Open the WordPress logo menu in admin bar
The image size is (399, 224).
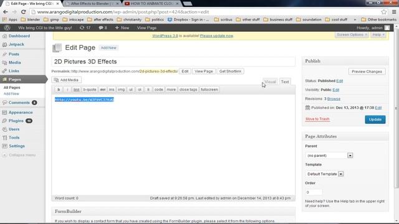click(7, 27)
